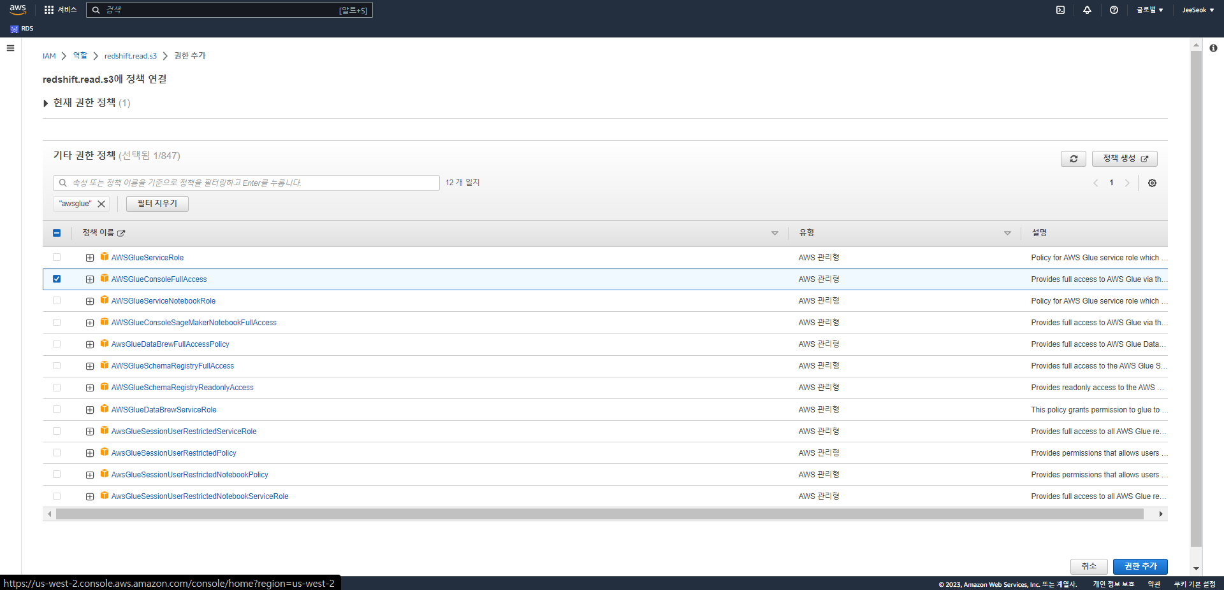The width and height of the screenshot is (1224, 590).
Task: Check AwsGlueDataBrewFullAccessPolicy checkbox
Action: (x=57, y=344)
